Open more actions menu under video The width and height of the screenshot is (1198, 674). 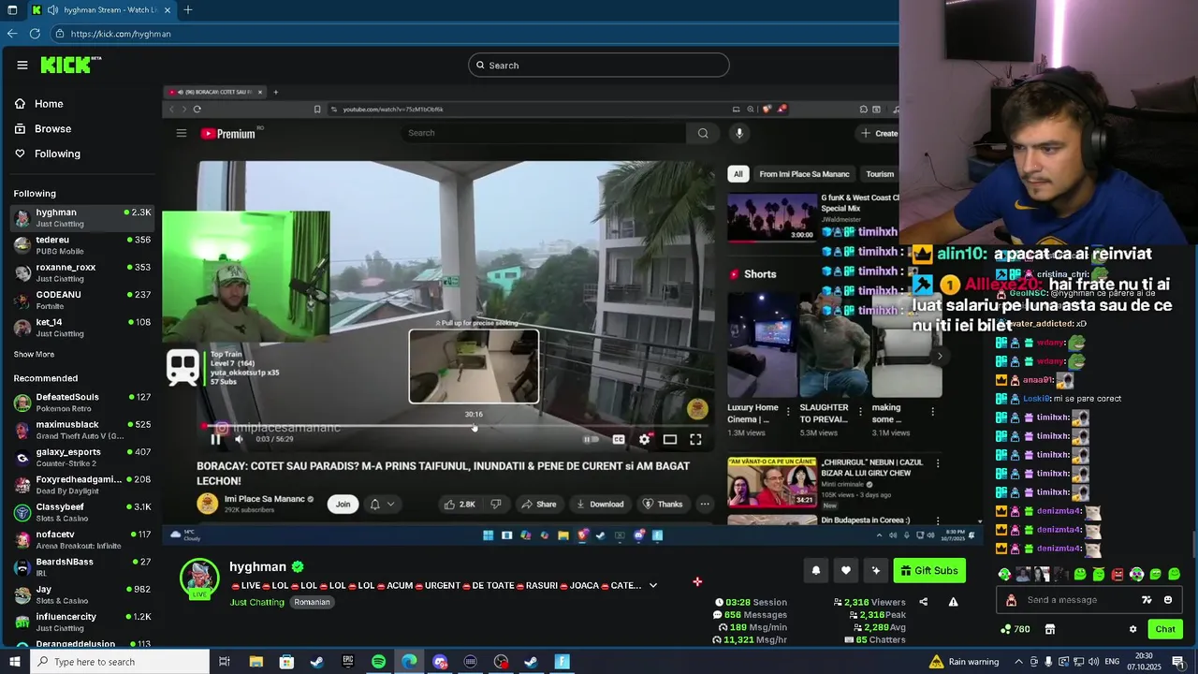click(705, 504)
